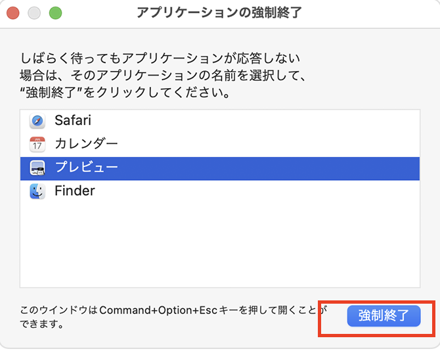Click the Calendar app icon
This screenshot has width=440, height=351.
point(37,144)
